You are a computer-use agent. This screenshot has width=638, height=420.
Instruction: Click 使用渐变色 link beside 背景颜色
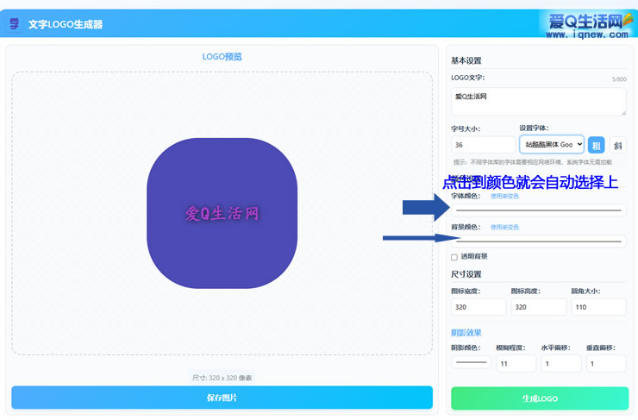(504, 227)
